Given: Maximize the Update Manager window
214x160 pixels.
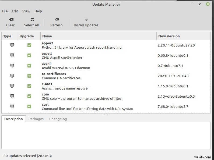Looking at the screenshot, I should tap(200, 4).
